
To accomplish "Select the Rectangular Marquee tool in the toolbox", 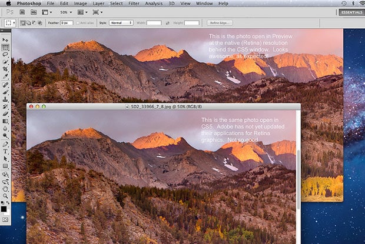I will (x=5, y=48).
